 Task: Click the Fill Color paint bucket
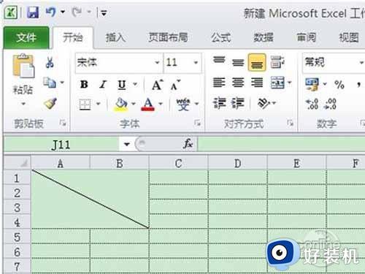point(121,104)
